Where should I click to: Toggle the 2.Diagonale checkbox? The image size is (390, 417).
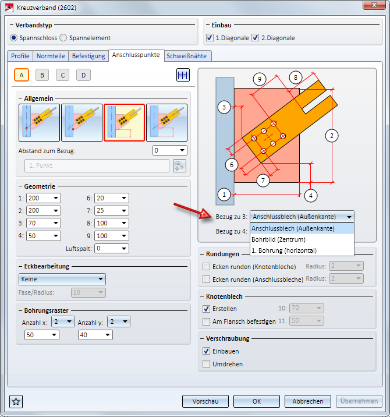click(255, 38)
